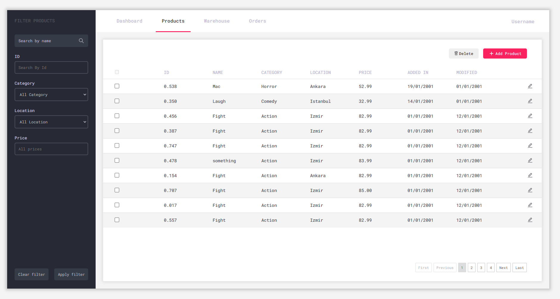This screenshot has height=299, width=560.
Task: Click the edit pencil for the Ankara Fight row
Action: 530,175
